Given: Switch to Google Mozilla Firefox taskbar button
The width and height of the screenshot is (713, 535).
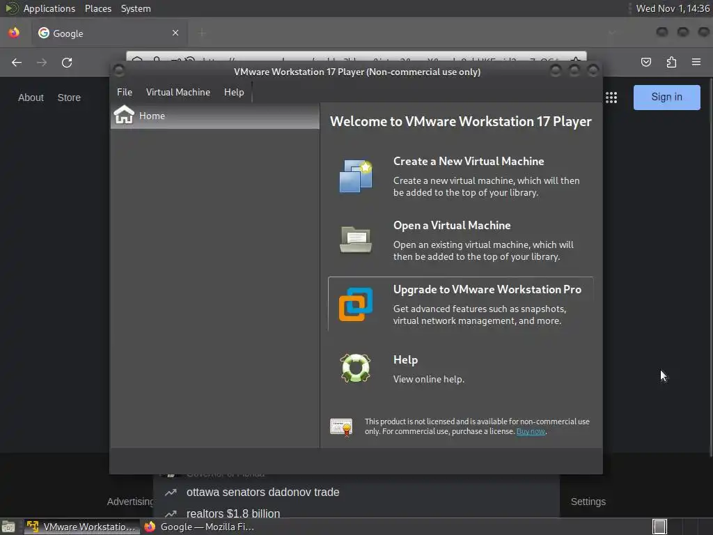Looking at the screenshot, I should [x=199, y=527].
